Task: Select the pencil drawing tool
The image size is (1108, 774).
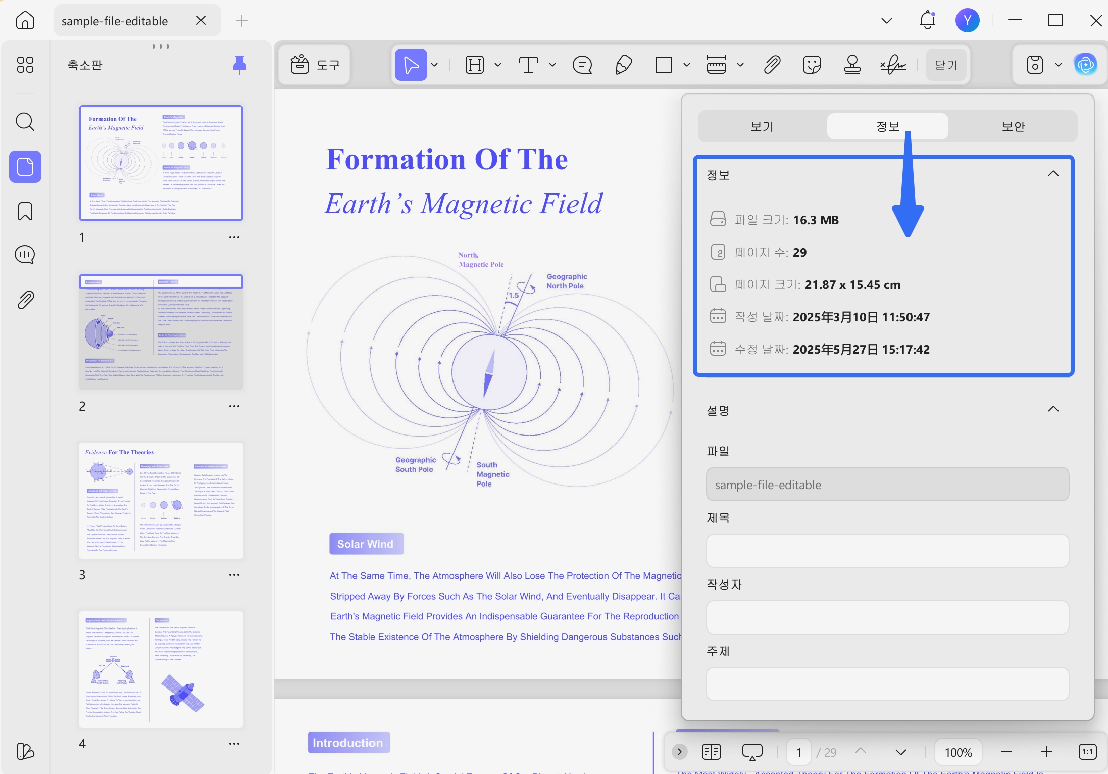Action: click(x=623, y=65)
